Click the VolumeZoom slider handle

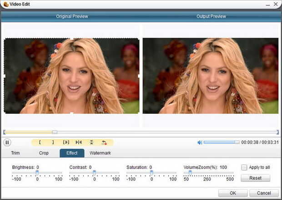coord(190,173)
